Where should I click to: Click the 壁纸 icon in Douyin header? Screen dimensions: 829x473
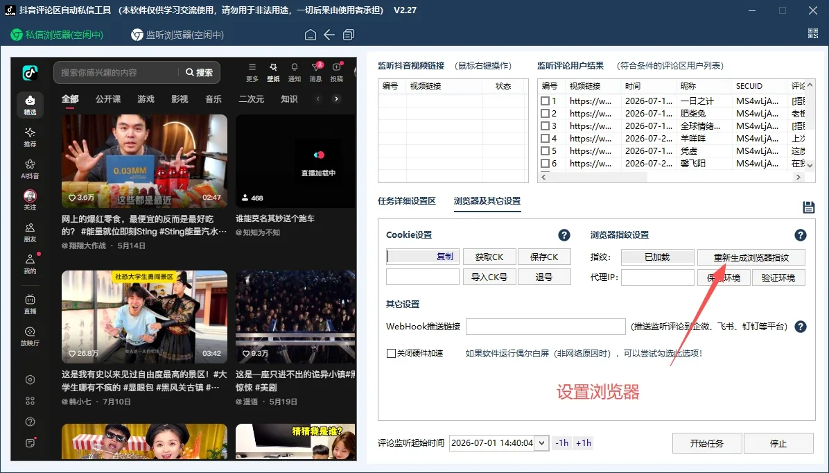pyautogui.click(x=273, y=72)
